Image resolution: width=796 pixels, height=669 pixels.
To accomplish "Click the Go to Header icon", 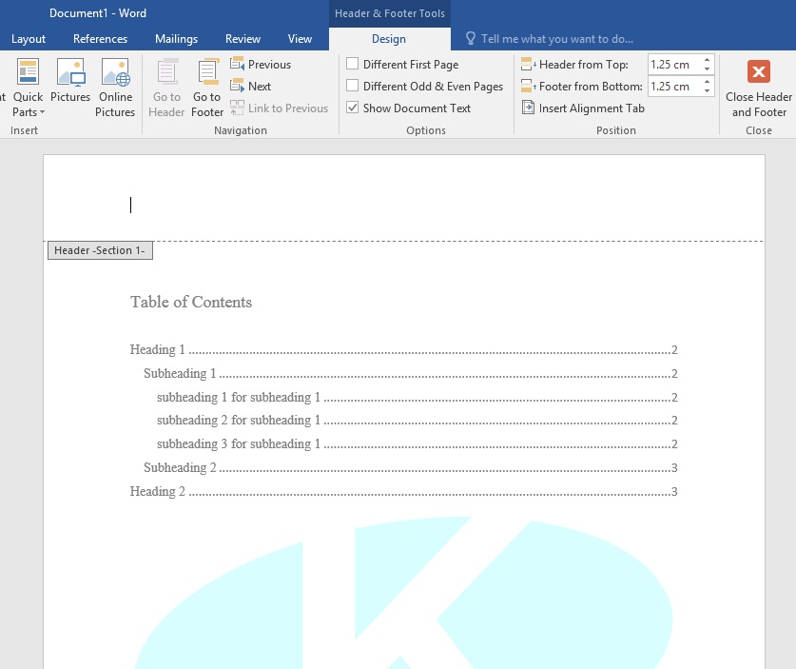I will (166, 71).
